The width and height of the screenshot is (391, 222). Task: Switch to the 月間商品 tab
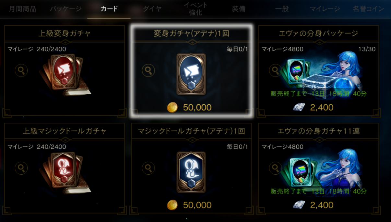[x=22, y=9]
